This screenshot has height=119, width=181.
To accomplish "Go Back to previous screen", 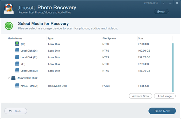I will pyautogui.click(x=16, y=111).
